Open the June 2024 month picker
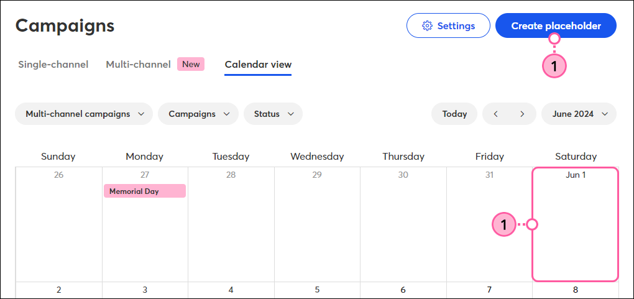 579,114
